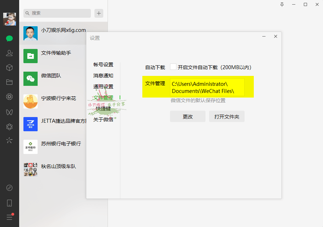The height and width of the screenshot is (227, 323).
Task: Click the plus icon to start a new chat
Action: [x=99, y=13]
